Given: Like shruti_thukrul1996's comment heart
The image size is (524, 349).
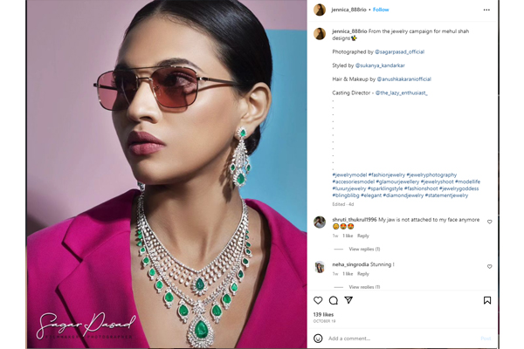Looking at the screenshot, I should 490,222.
